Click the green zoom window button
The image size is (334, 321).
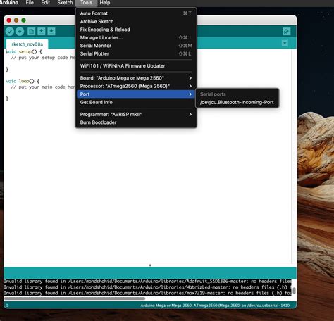pos(23,20)
